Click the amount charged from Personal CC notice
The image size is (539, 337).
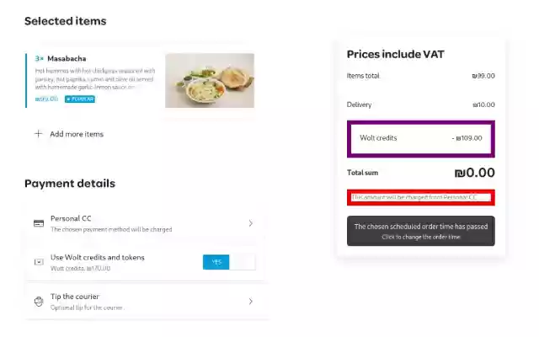[421, 197]
